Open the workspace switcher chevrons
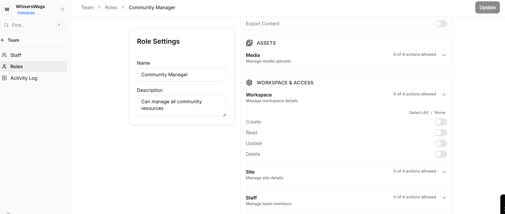The width and height of the screenshot is (505, 214). (x=62, y=9)
